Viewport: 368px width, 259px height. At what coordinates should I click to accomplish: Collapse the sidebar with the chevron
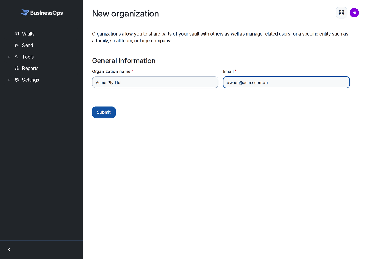click(9, 250)
